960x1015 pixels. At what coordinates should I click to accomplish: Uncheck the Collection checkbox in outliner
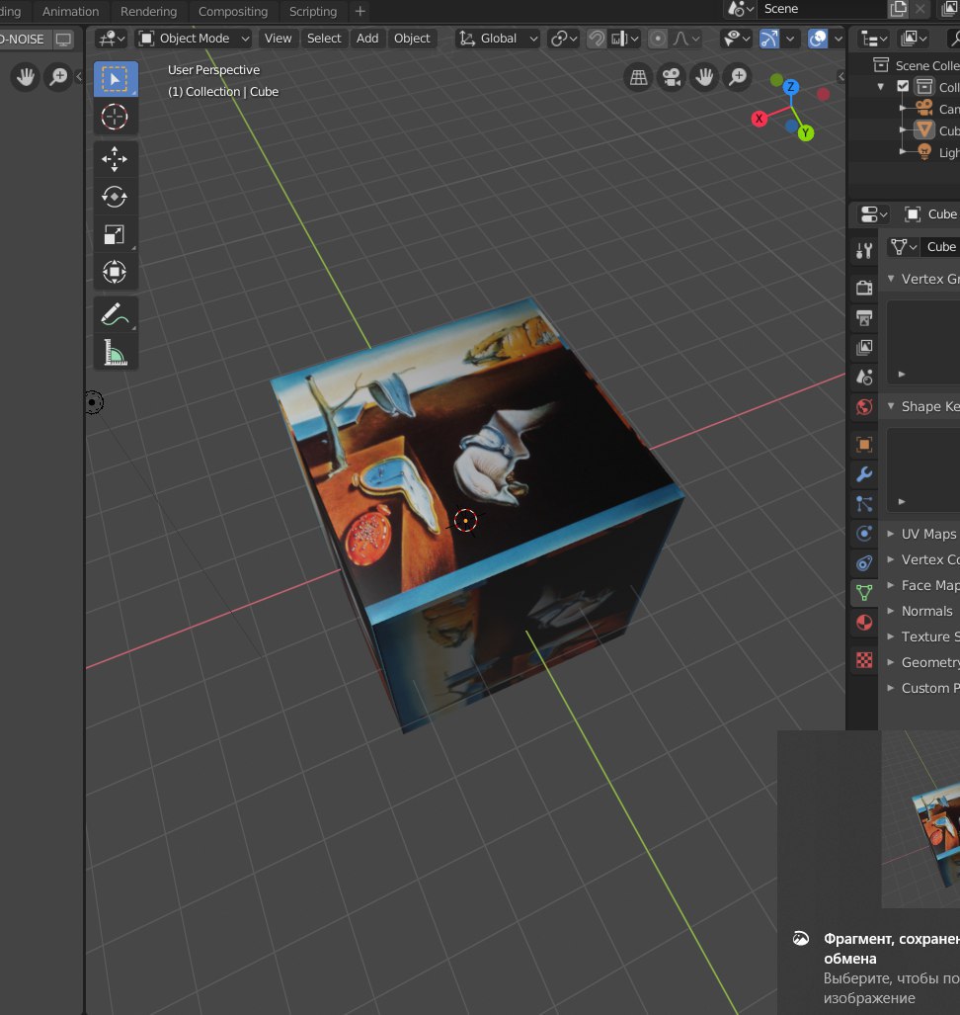[x=903, y=86]
